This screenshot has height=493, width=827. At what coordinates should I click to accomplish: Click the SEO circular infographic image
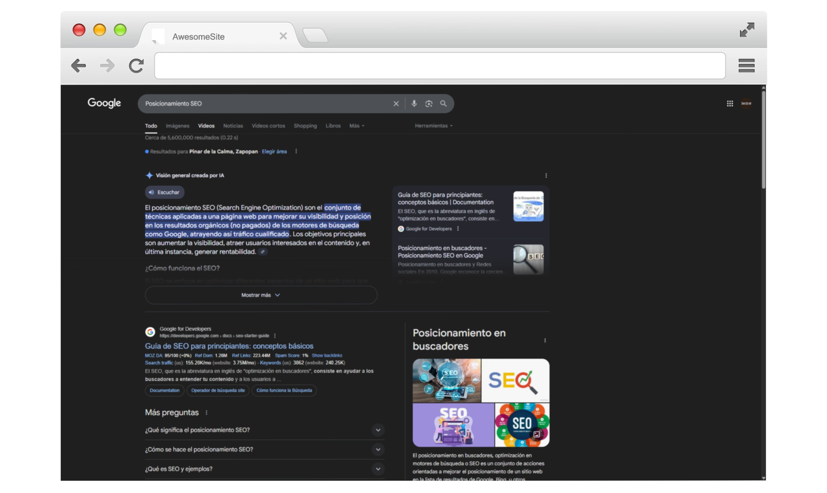click(x=522, y=425)
